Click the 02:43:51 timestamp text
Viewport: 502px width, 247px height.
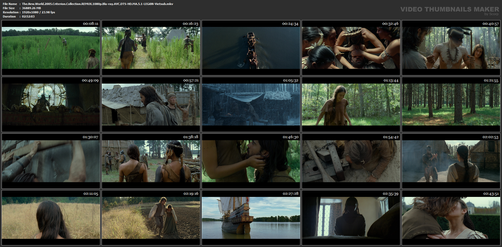pos(491,194)
